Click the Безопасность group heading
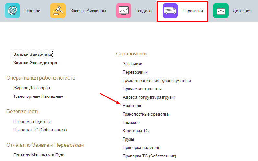 [23, 112]
